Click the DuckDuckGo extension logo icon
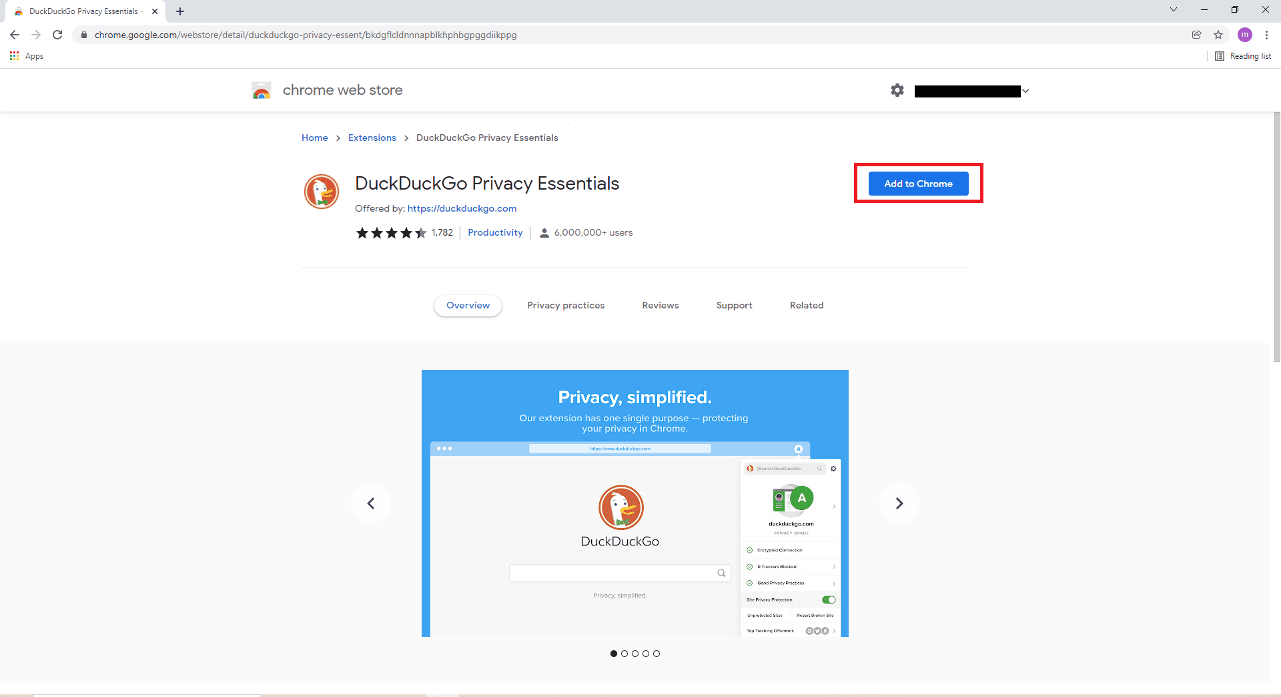The width and height of the screenshot is (1281, 697). (x=322, y=192)
